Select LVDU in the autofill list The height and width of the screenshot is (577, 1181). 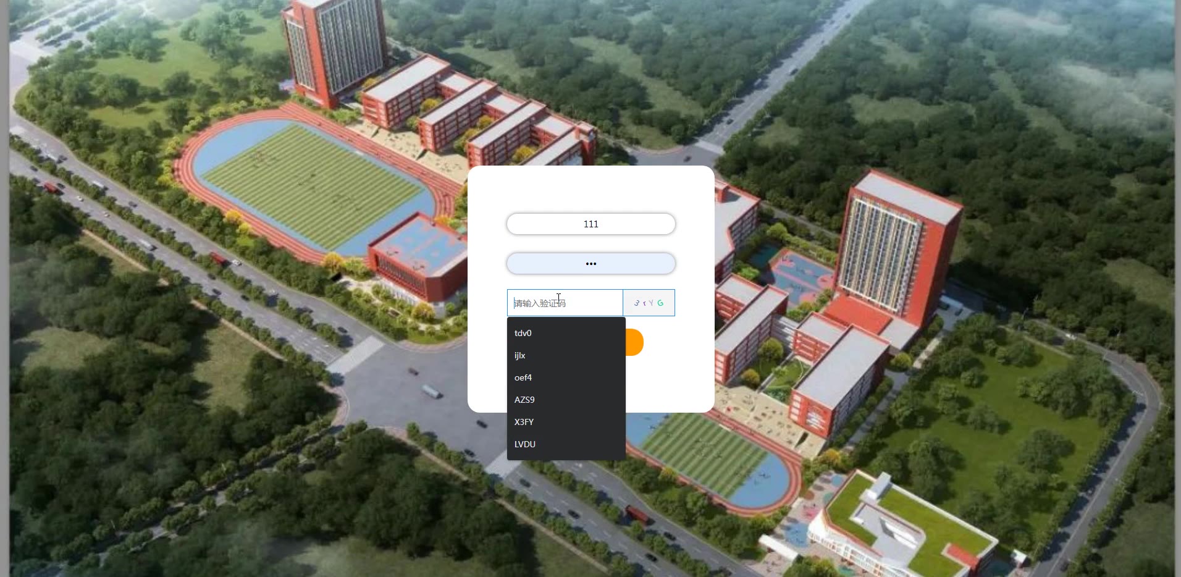pos(566,444)
